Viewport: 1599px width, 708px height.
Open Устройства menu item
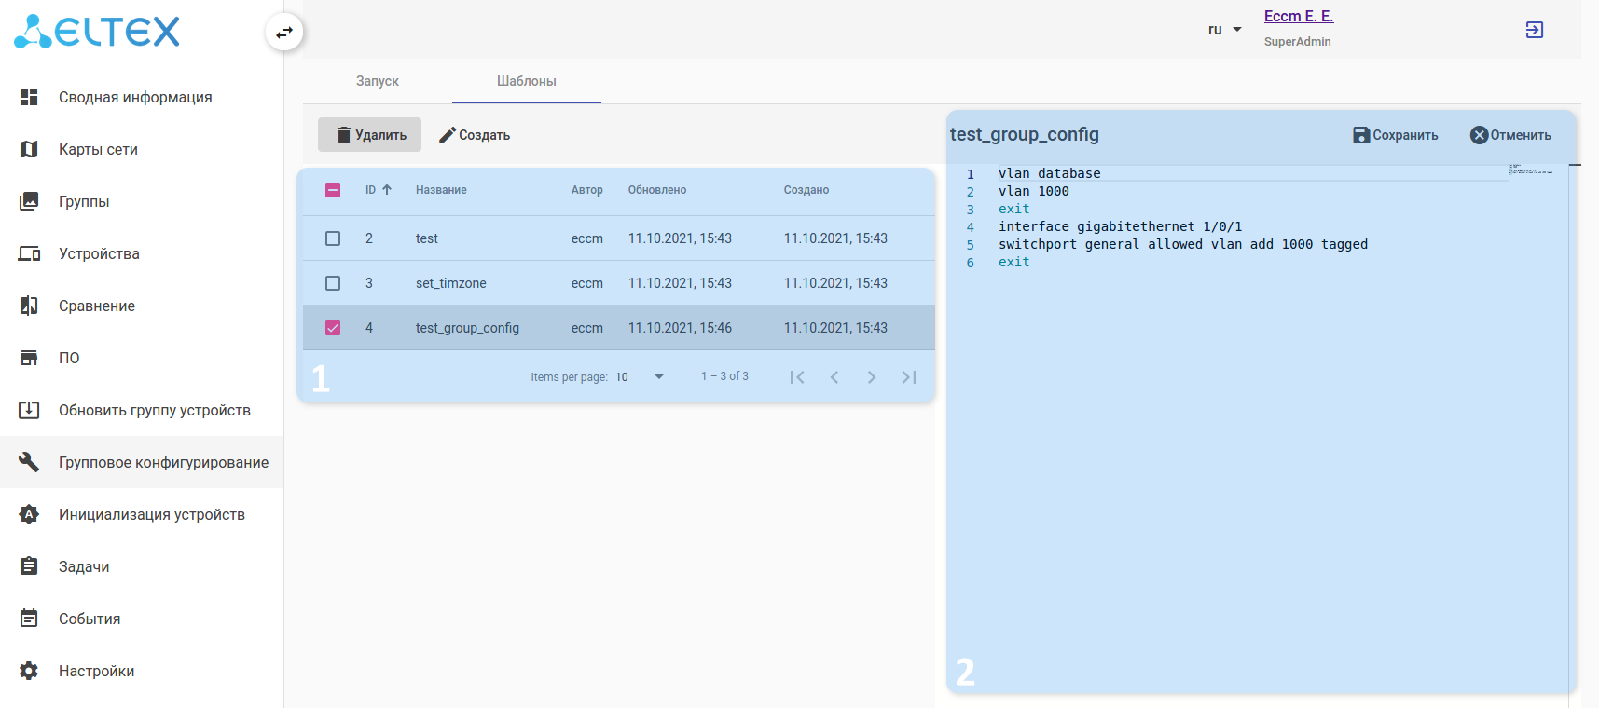(142, 253)
